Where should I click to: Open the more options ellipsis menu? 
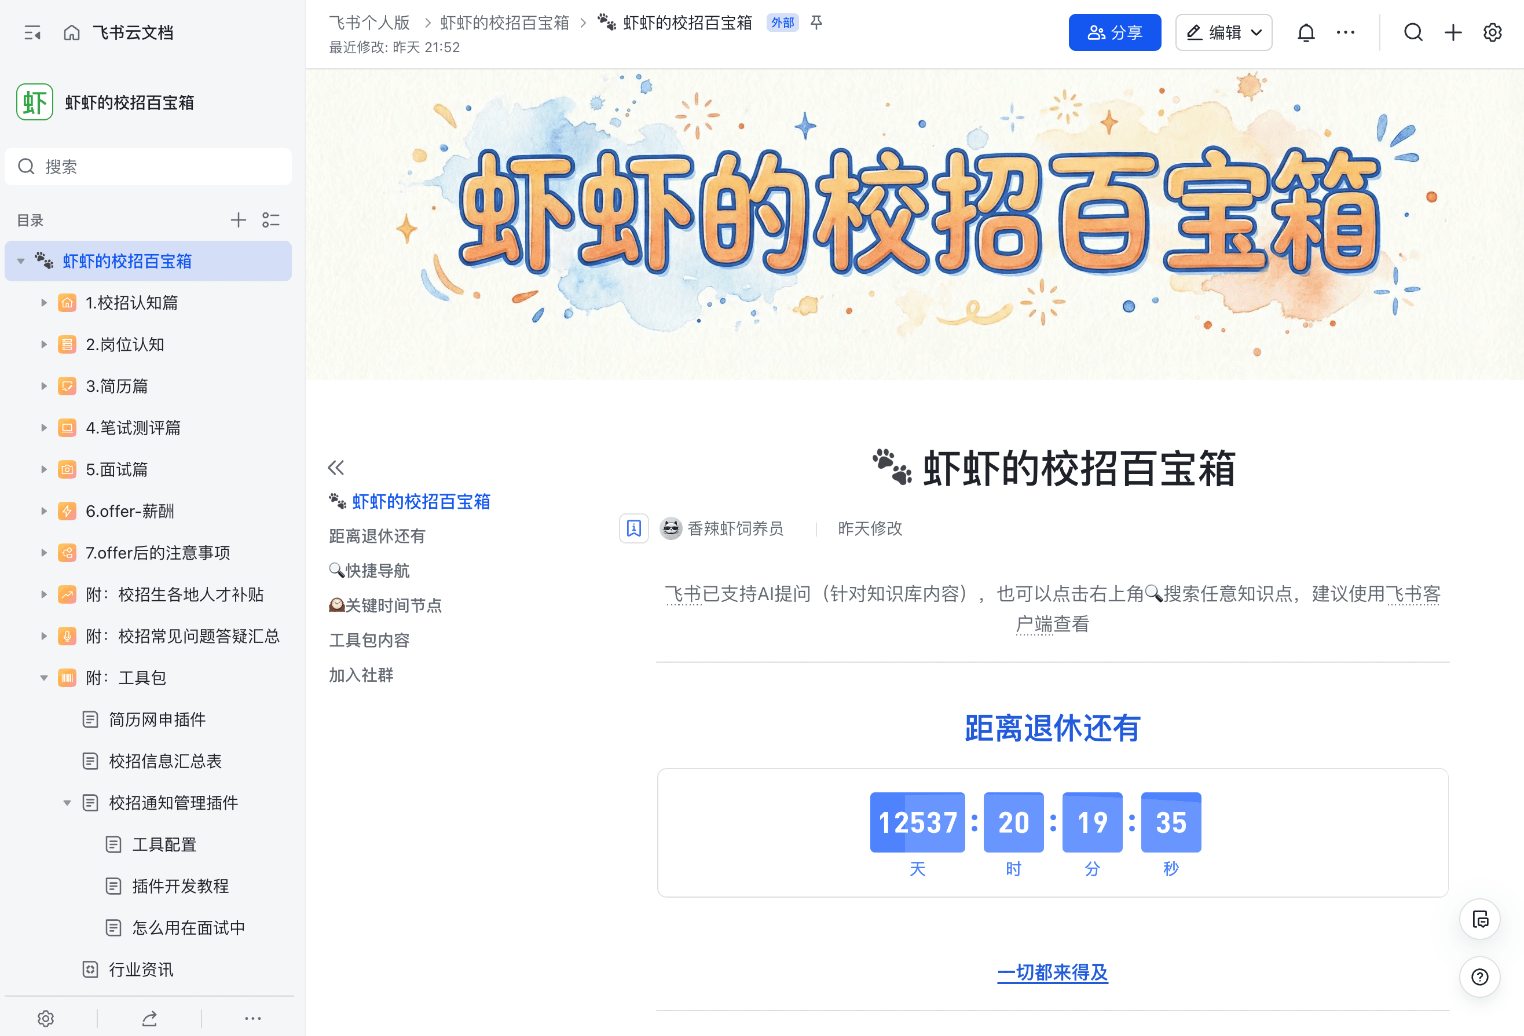pos(1346,31)
